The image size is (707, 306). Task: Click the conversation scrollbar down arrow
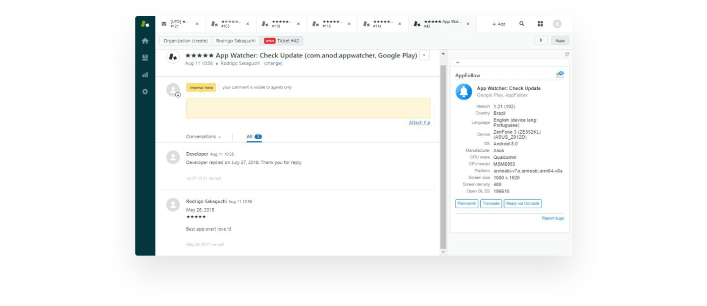[443, 252]
